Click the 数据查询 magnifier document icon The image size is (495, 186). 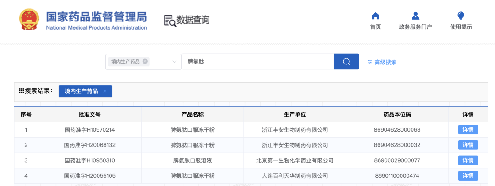pyautogui.click(x=170, y=21)
